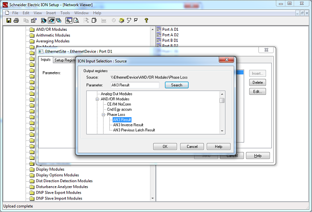
Task: Click Help in ION Input Selection dialog
Action: pos(218,147)
